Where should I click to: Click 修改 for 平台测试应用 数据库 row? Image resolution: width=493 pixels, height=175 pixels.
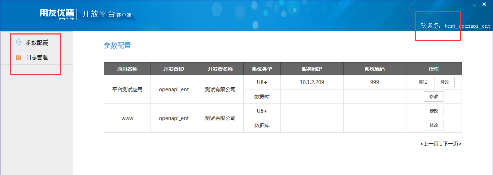(x=434, y=97)
